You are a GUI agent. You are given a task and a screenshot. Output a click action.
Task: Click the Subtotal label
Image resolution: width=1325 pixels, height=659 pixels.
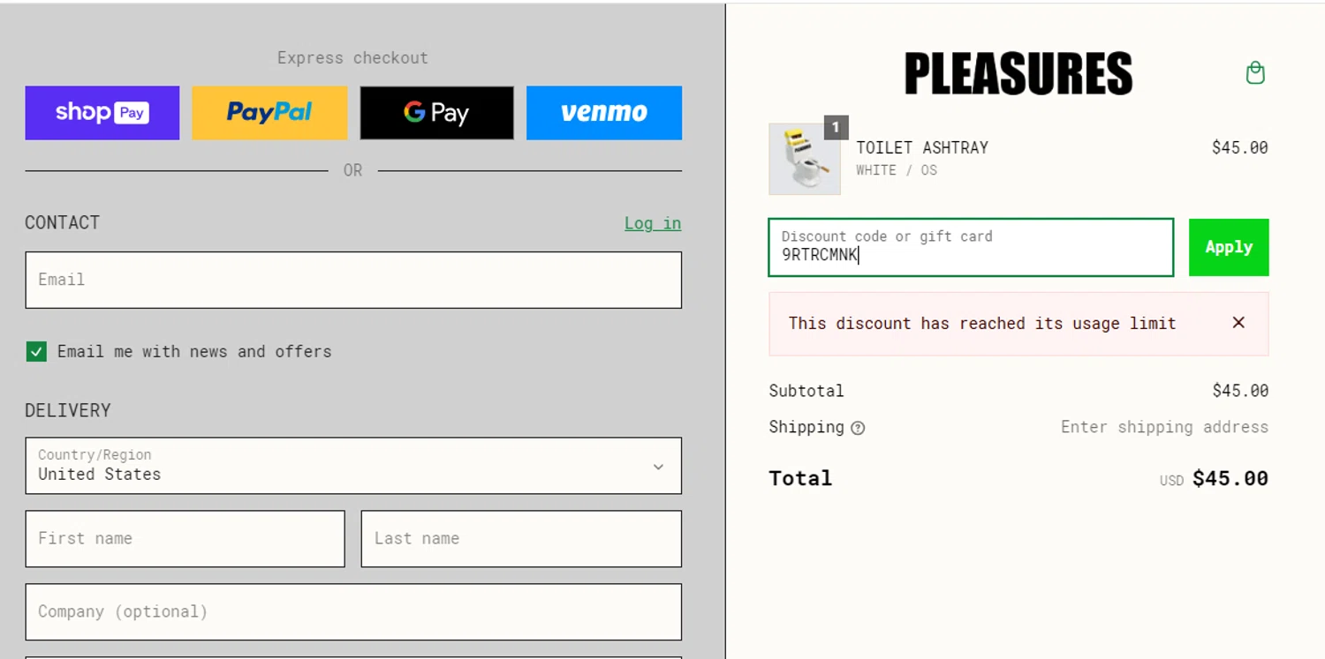click(x=806, y=391)
